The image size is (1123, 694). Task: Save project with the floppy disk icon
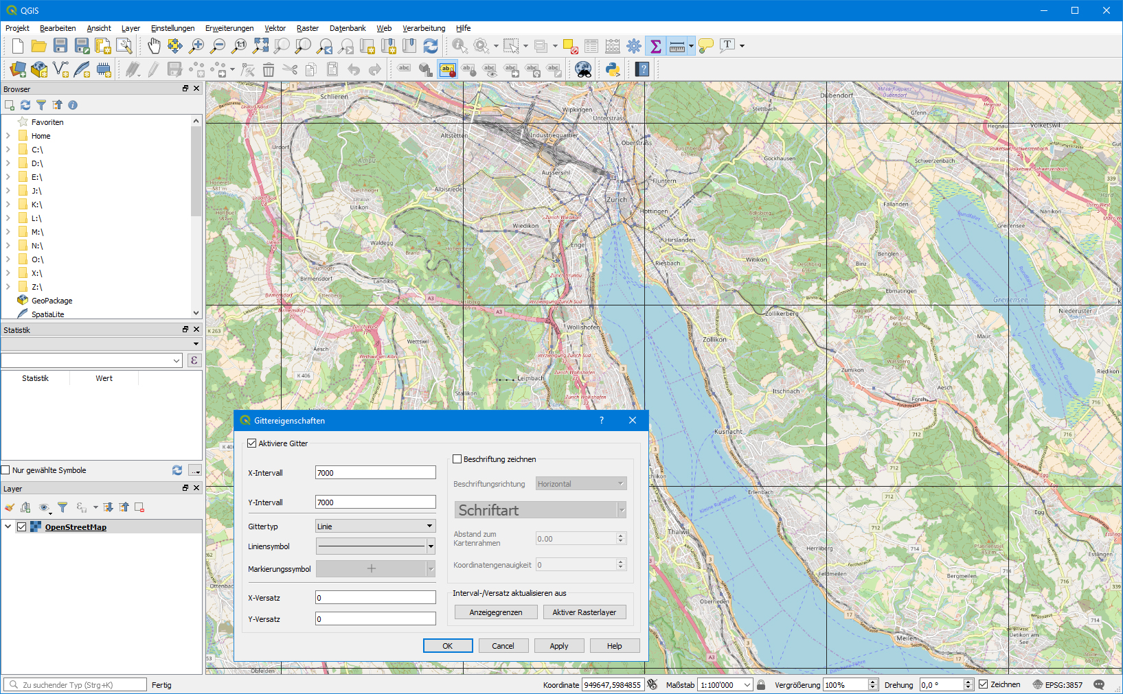coord(60,46)
